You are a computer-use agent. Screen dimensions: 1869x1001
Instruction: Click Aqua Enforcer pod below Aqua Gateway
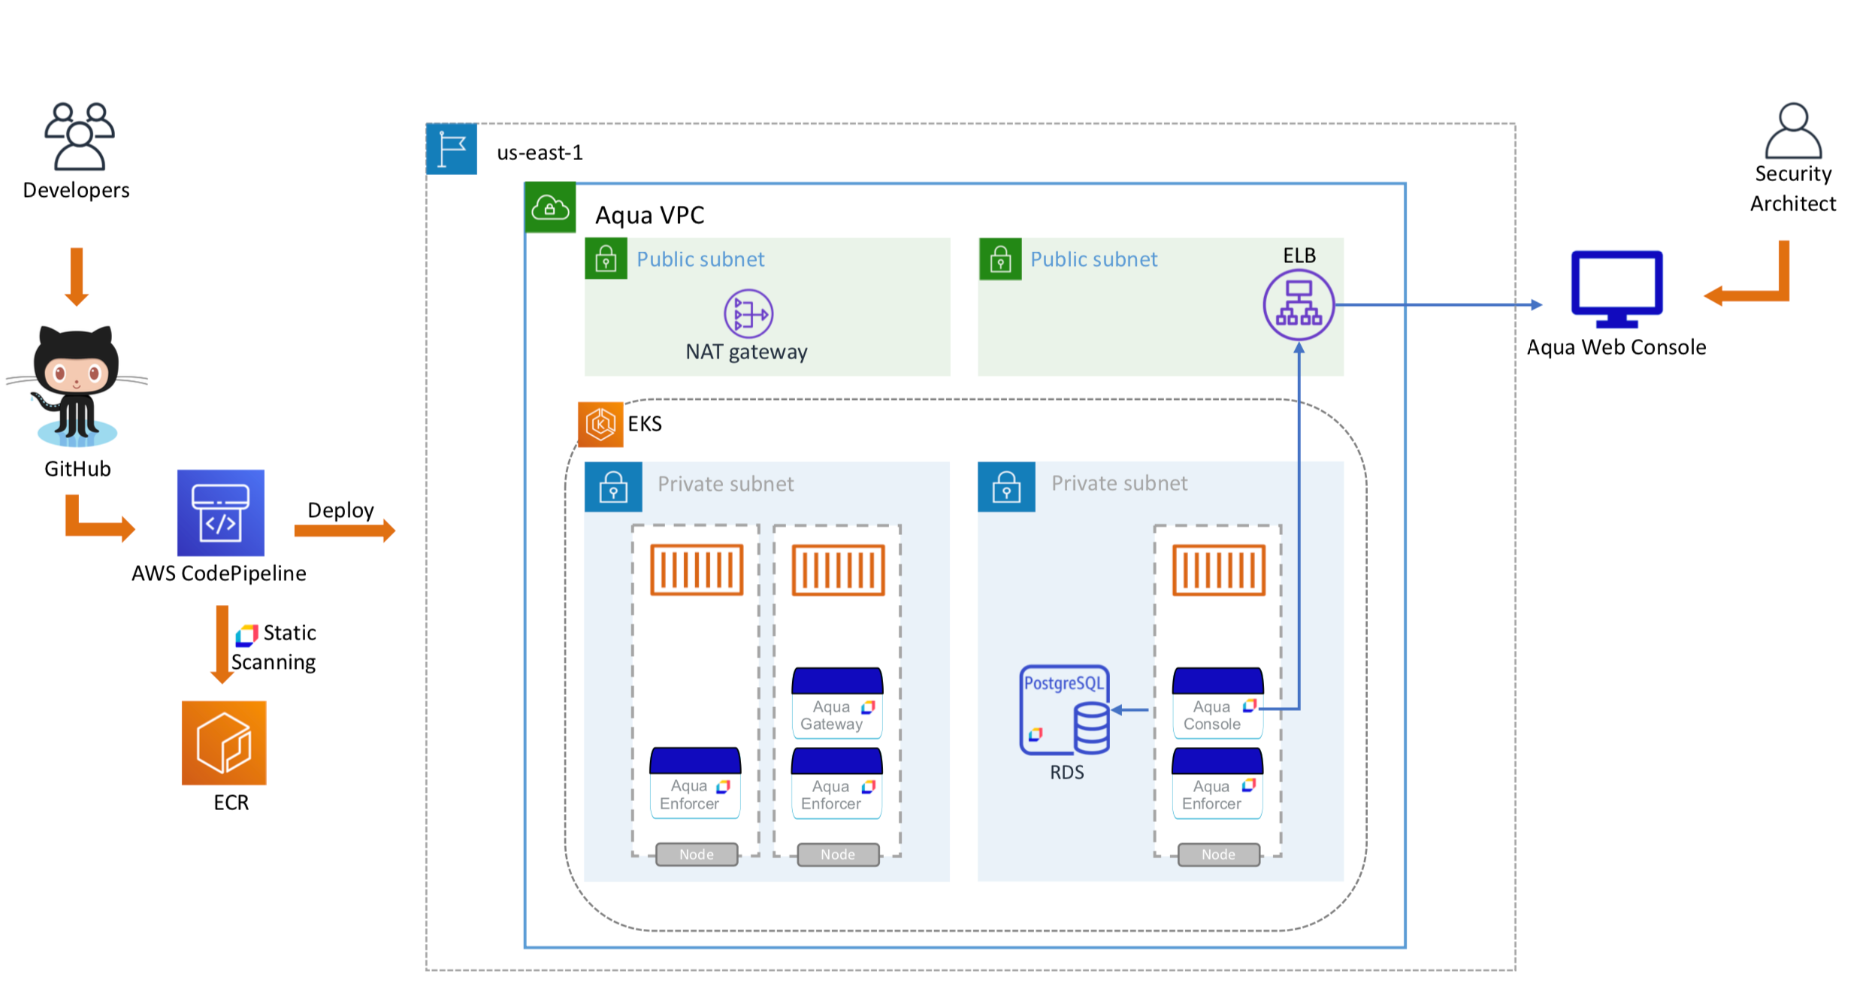coord(836,782)
